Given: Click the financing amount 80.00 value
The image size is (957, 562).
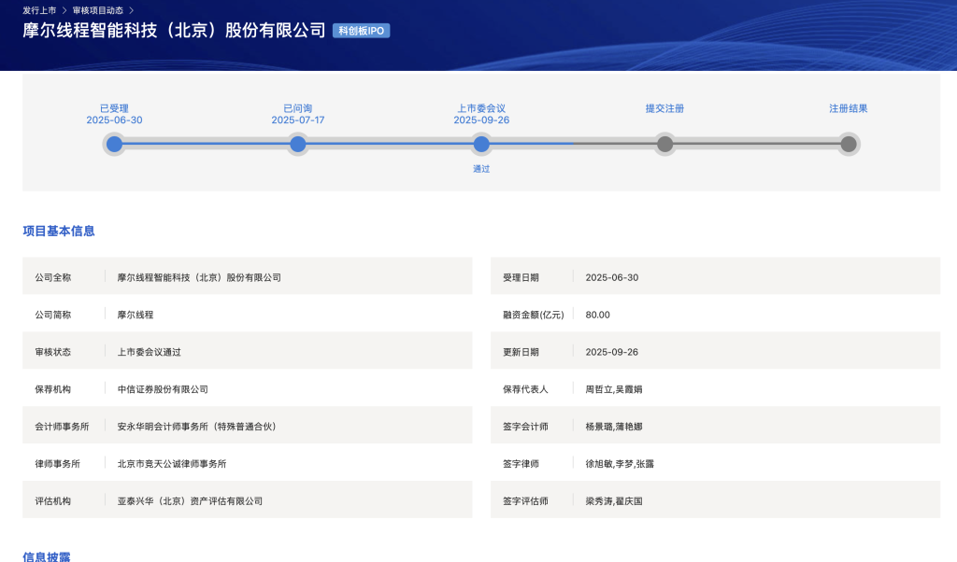Looking at the screenshot, I should coord(597,315).
